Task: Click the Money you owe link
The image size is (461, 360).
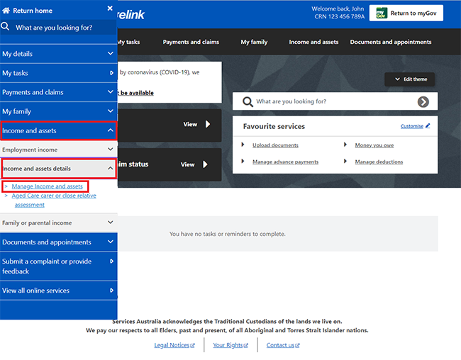Action: click(x=374, y=145)
